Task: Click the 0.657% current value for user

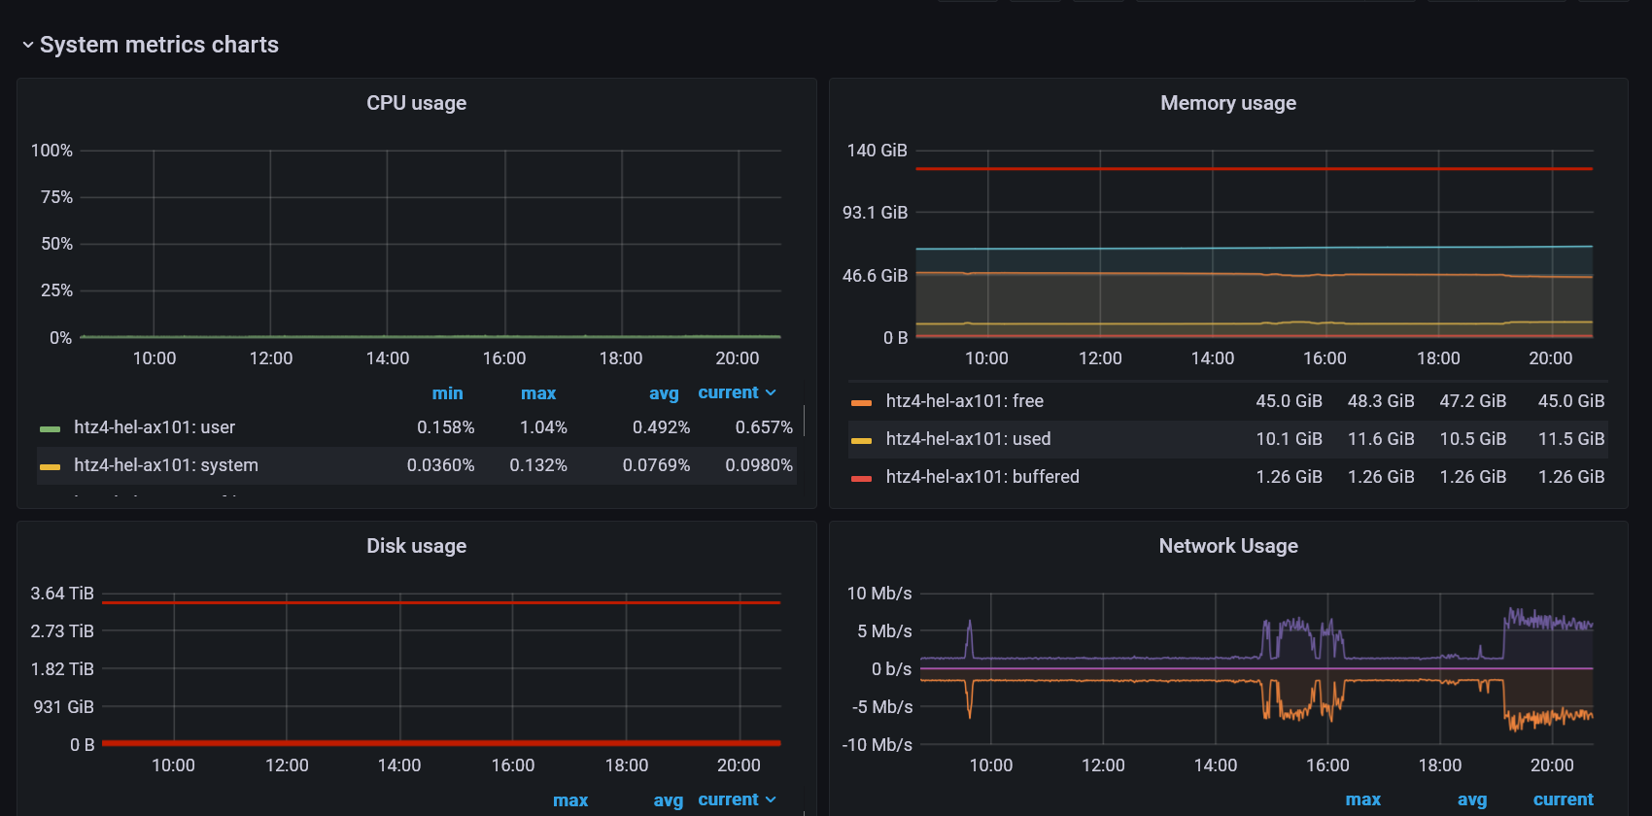Action: click(x=764, y=427)
